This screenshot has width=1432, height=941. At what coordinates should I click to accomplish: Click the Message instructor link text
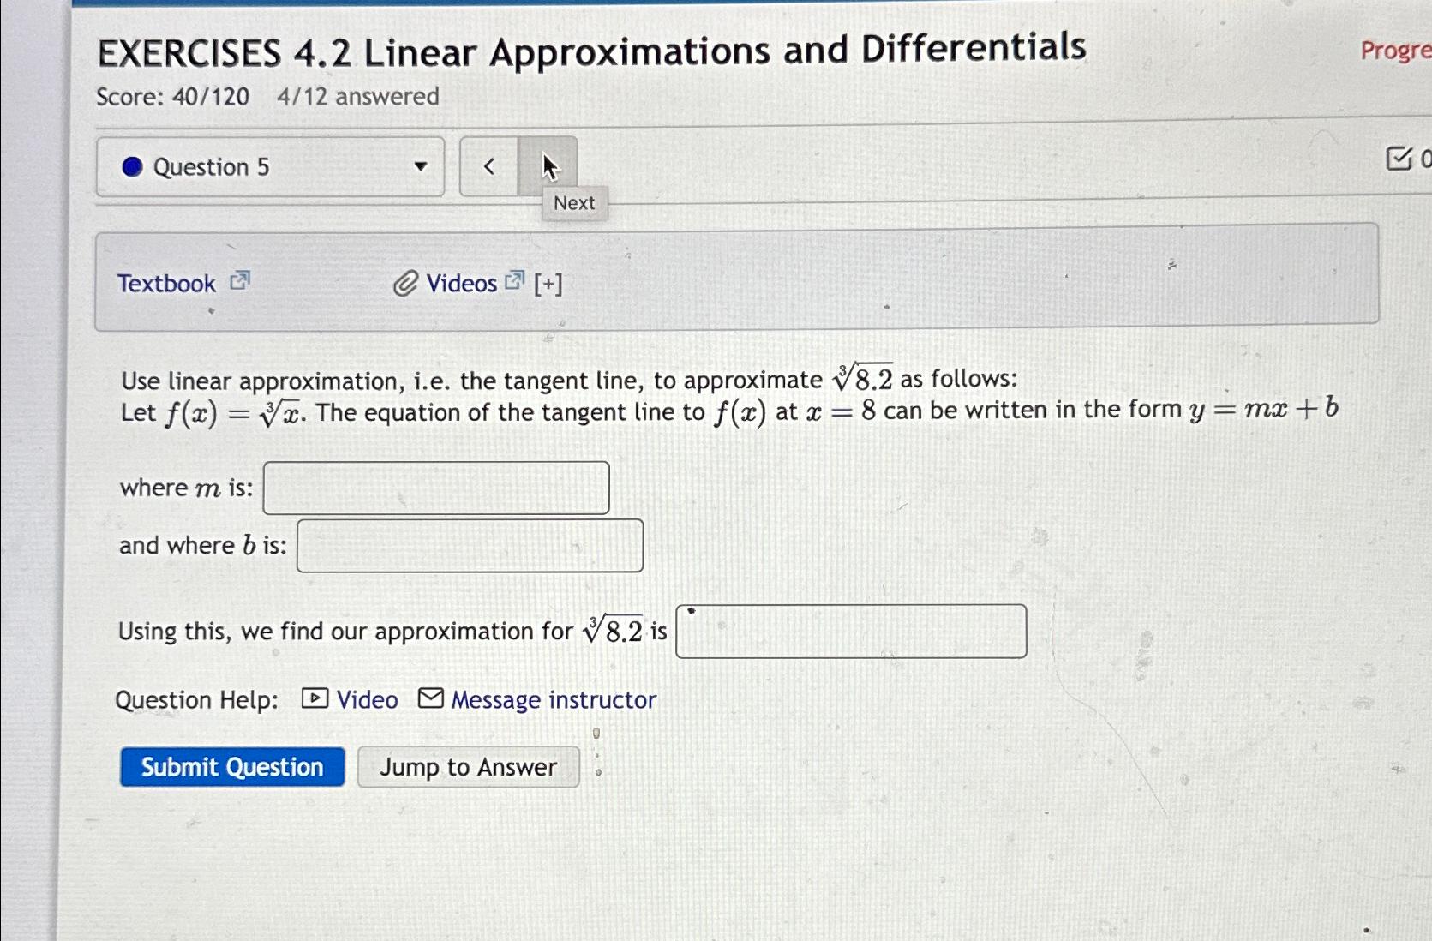(552, 698)
